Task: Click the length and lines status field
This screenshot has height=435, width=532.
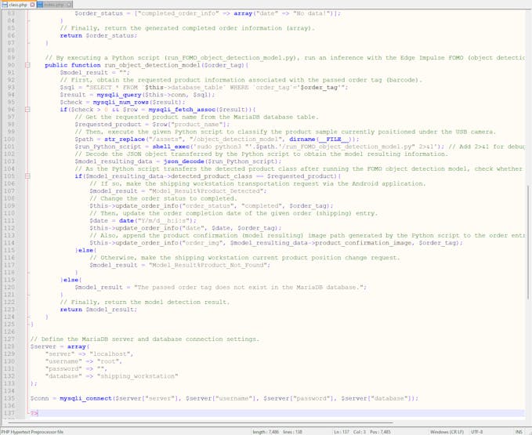Action: (277, 431)
